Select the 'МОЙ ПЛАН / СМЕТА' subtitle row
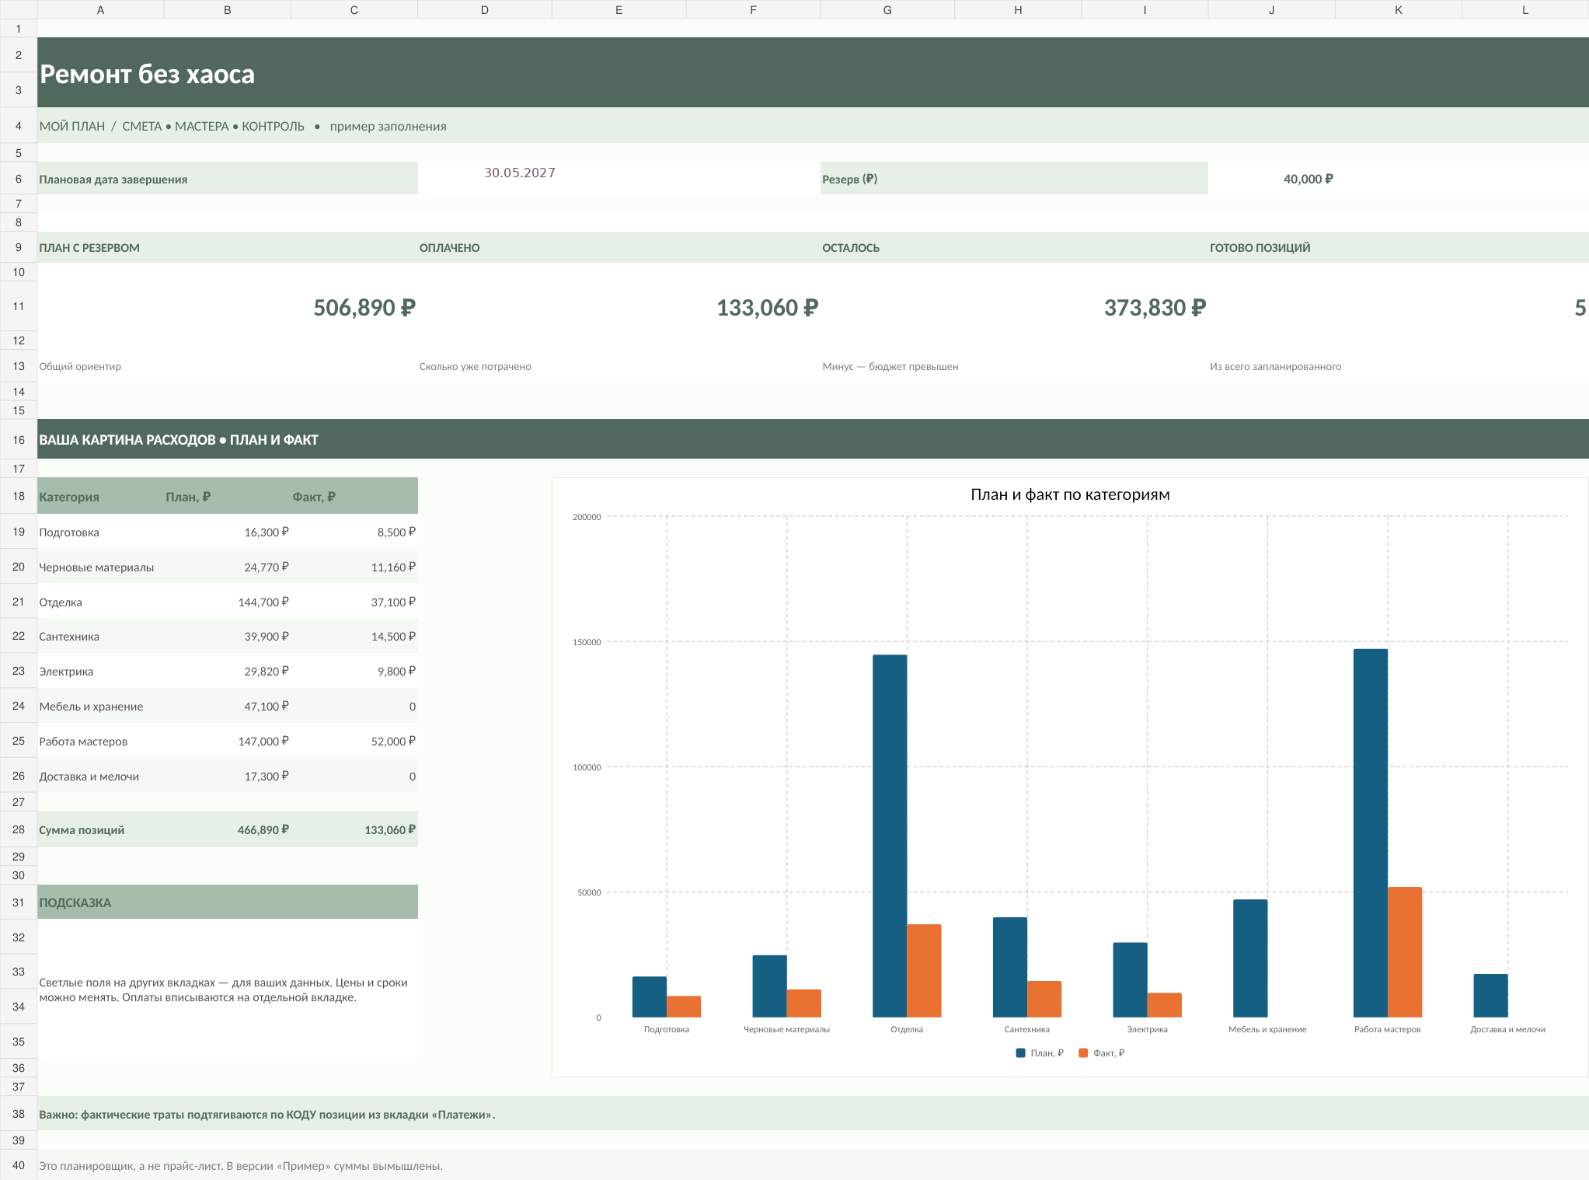Image resolution: width=1589 pixels, height=1180 pixels. 813,125
